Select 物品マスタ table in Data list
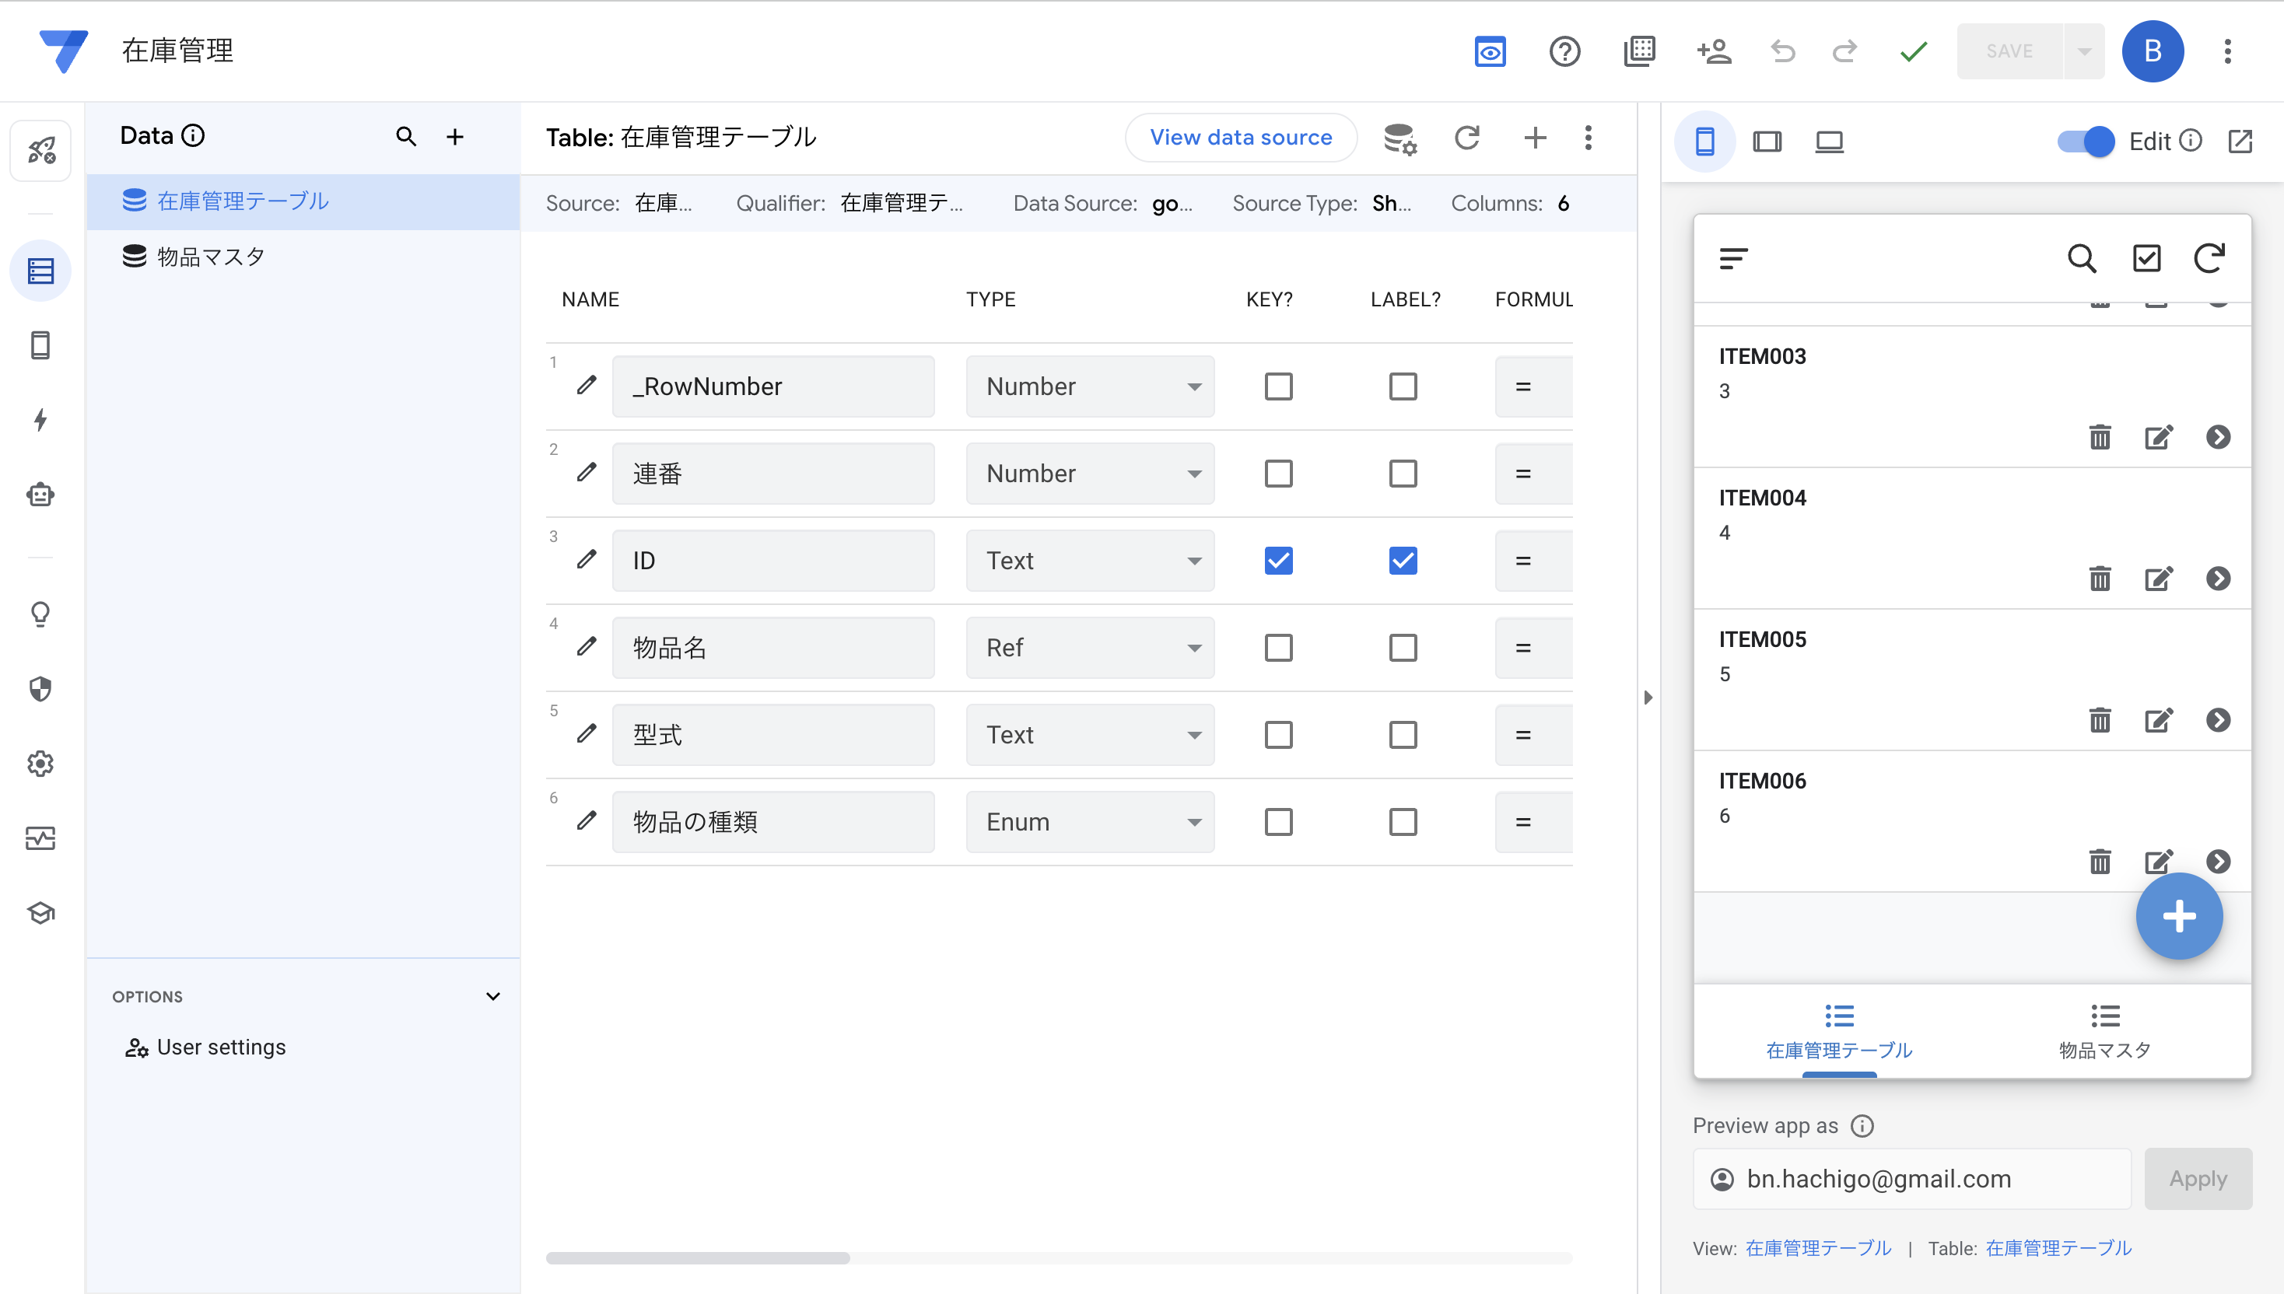Image resolution: width=2284 pixels, height=1294 pixels. pyautogui.click(x=211, y=257)
